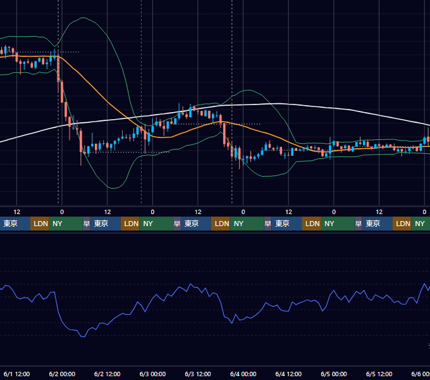The width and height of the screenshot is (430, 380).
Task: Click the 6/3 12:00 date axis label
Action: pyautogui.click(x=198, y=374)
